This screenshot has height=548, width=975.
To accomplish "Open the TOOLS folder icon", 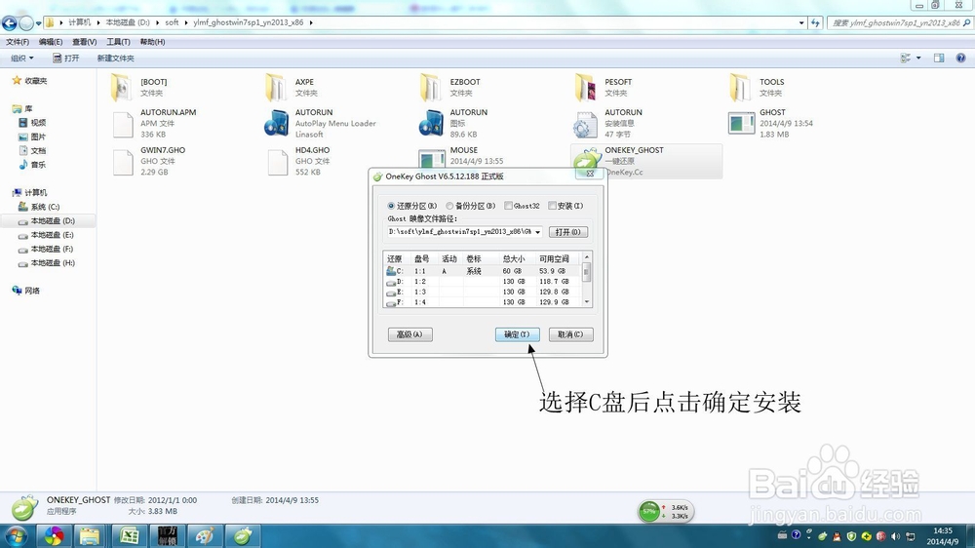I will tap(741, 87).
